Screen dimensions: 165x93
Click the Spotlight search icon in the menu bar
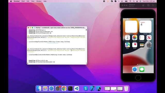[134, 1]
